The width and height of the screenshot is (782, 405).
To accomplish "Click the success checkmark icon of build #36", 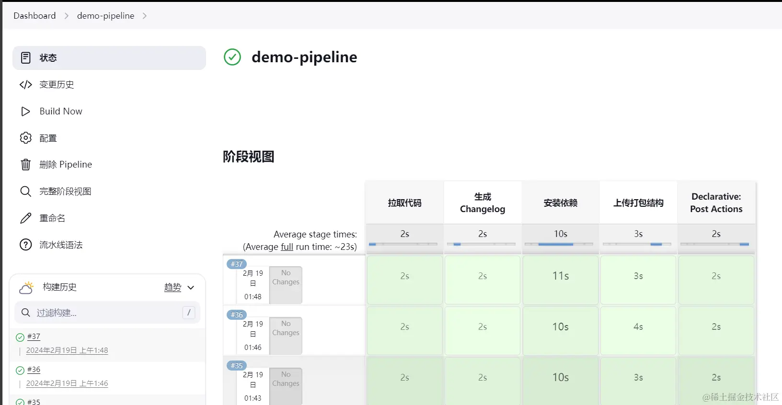I will click(x=20, y=371).
